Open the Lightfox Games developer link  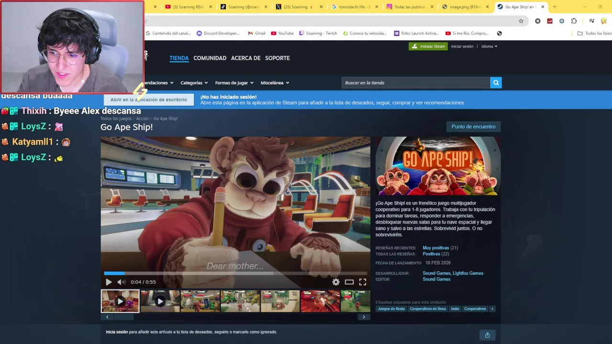(468, 273)
